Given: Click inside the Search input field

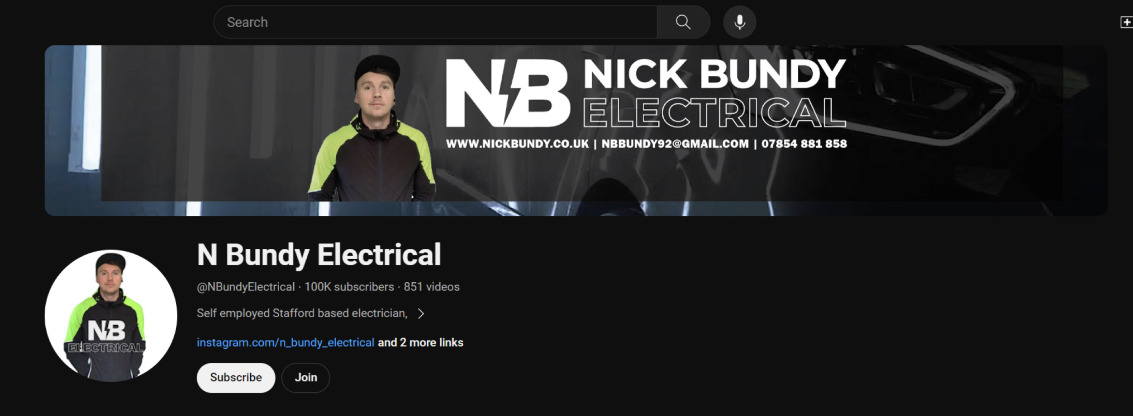Looking at the screenshot, I should [x=435, y=22].
